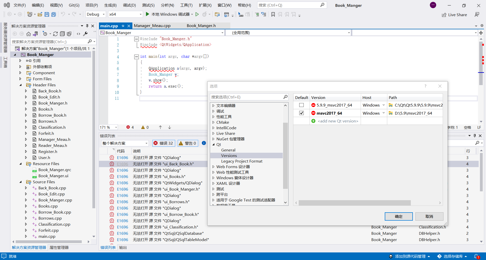Image resolution: width=486 pixels, height=260 pixels.
Task: Click the Solution Explorer refresh icon
Action: point(55,34)
